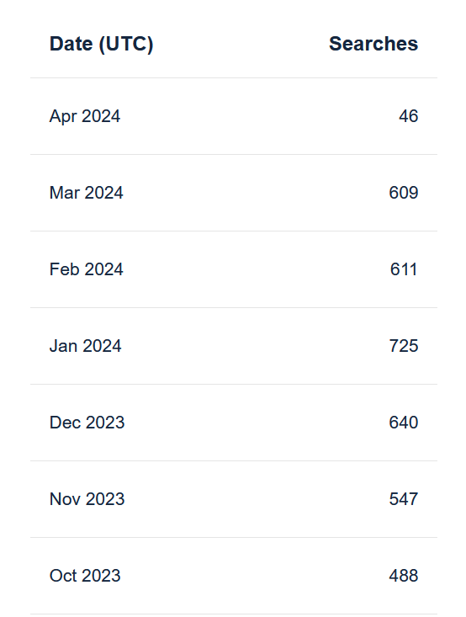This screenshot has width=466, height=617.
Task: Select the Dec 2023 date cell
Action: point(87,423)
